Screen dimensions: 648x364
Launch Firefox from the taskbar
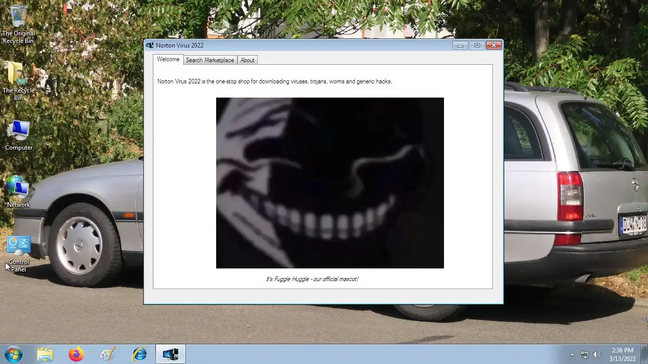(x=76, y=354)
